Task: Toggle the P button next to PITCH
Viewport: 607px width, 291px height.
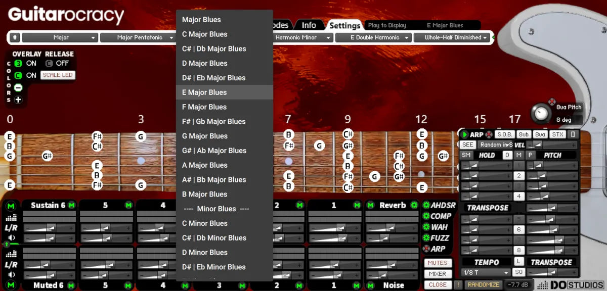Action: coord(530,155)
